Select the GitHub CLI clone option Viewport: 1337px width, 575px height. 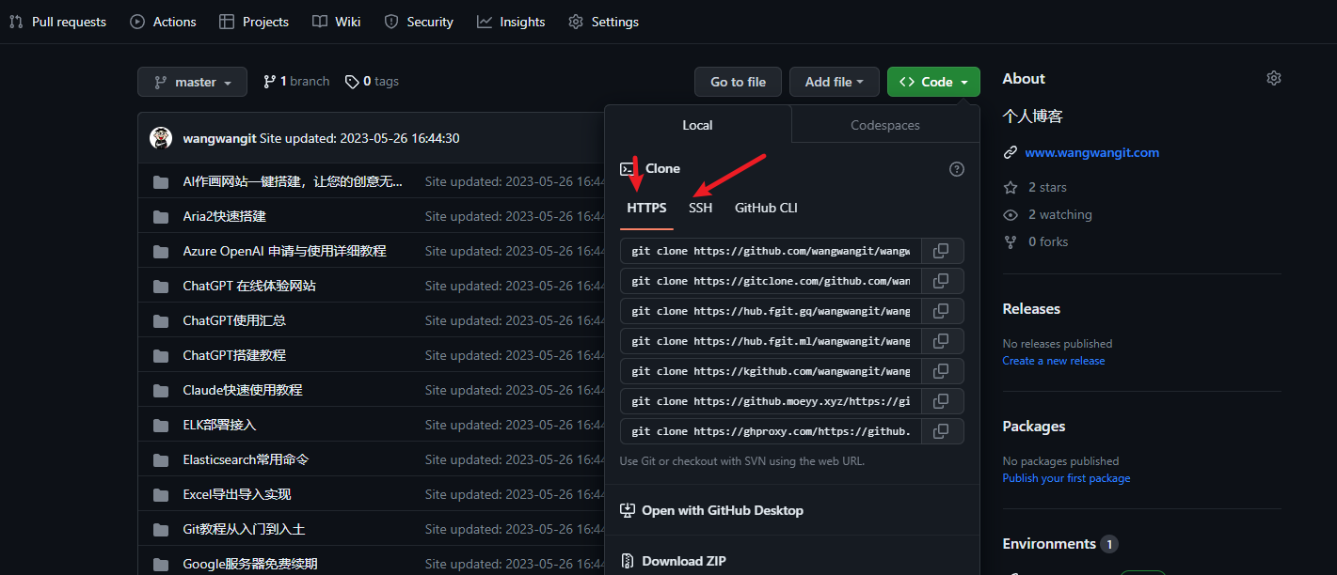click(x=766, y=208)
